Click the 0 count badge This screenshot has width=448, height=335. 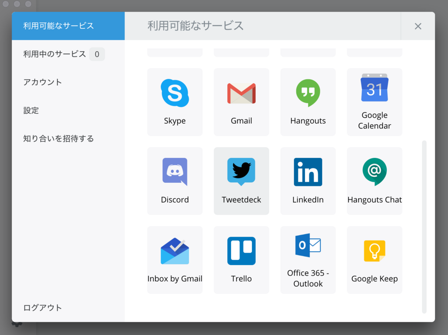coord(97,54)
